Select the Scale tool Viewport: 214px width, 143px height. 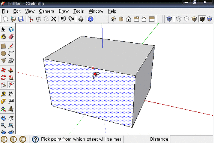click(x=3, y=85)
